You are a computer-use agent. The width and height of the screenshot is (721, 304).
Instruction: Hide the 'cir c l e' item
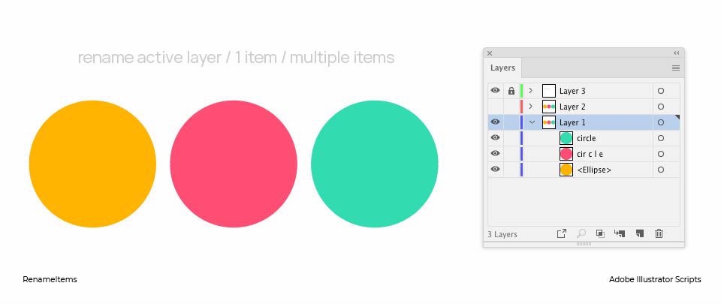coord(495,153)
